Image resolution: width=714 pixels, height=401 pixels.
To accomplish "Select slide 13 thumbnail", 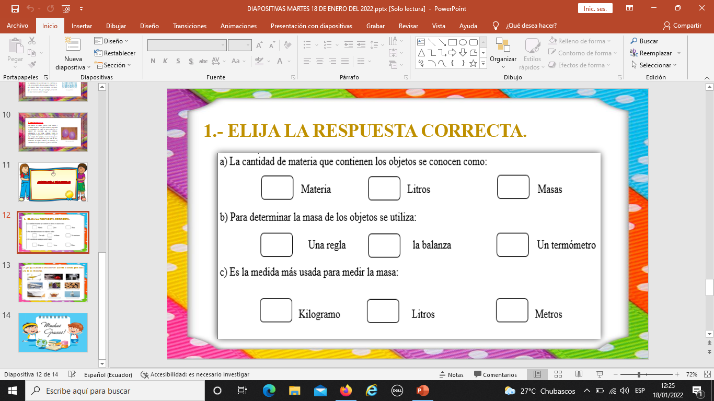I will (x=53, y=282).
